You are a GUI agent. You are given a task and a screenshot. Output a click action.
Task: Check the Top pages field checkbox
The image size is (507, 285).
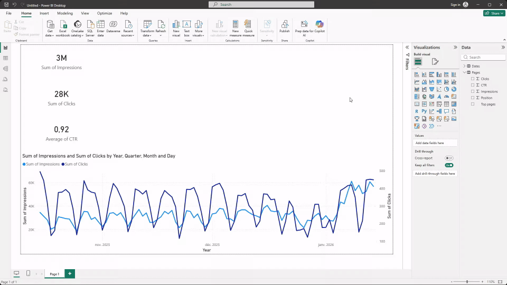(x=473, y=104)
